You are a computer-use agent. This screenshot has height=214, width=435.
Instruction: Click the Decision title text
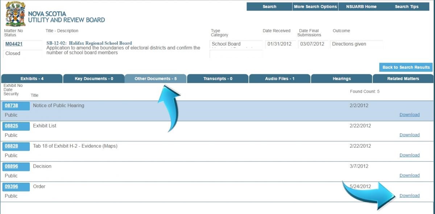tap(42, 167)
